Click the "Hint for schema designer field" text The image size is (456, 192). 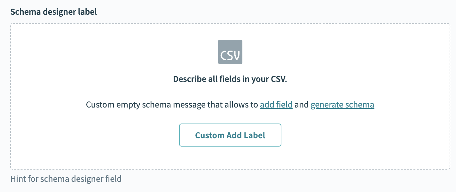coord(66,179)
